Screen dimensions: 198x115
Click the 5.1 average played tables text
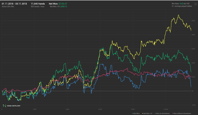click(182, 6)
